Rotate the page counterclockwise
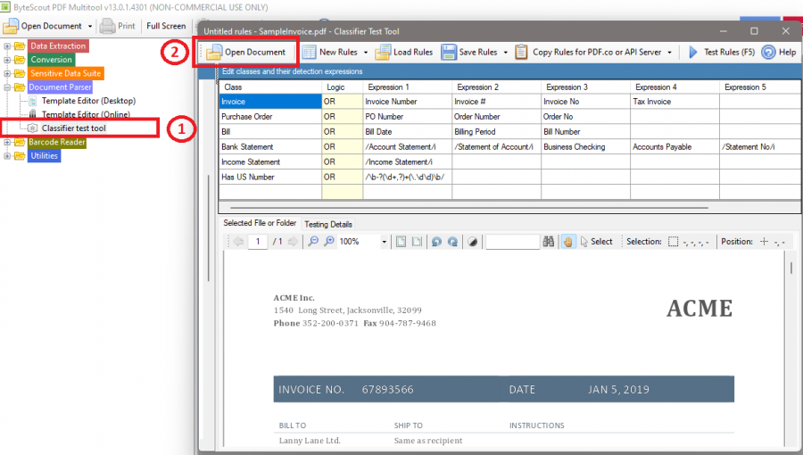This screenshot has width=803, height=455. [436, 242]
